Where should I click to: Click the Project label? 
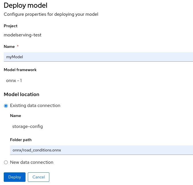[11, 26]
